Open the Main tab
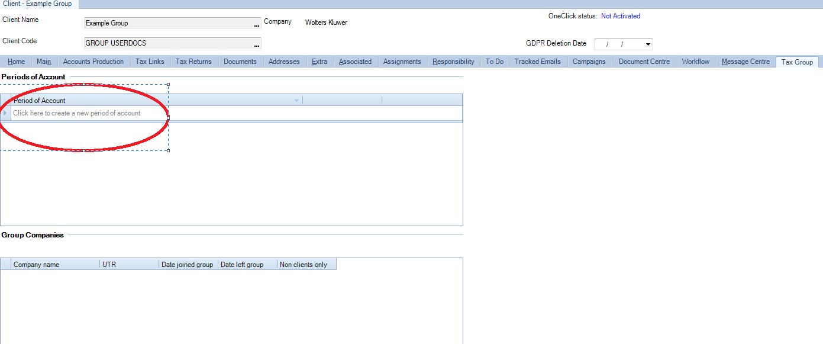The image size is (823, 344). pyautogui.click(x=44, y=62)
